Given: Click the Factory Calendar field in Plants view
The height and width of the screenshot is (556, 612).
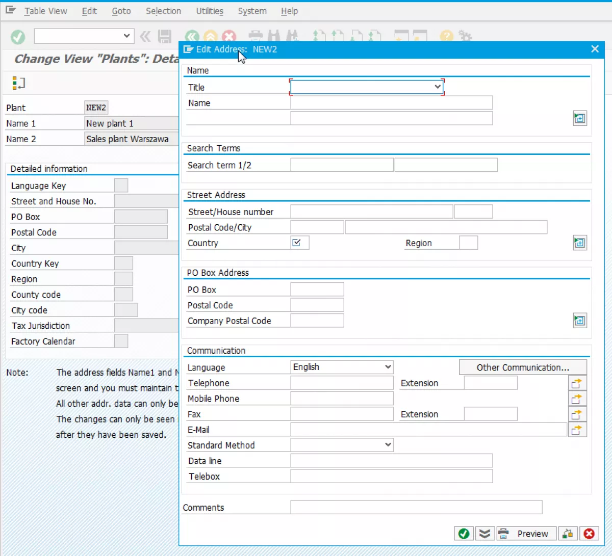Looking at the screenshot, I should tap(121, 341).
